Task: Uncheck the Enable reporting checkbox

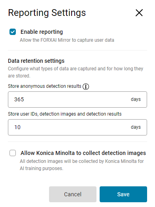Action: click(x=13, y=32)
